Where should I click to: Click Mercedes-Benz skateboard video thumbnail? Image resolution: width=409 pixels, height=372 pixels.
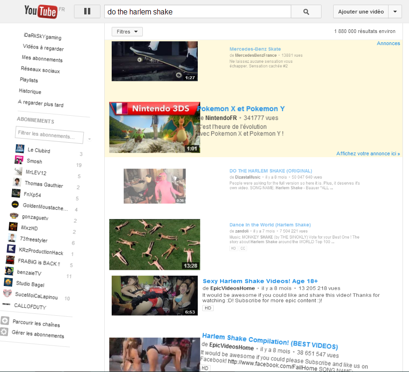154,61
